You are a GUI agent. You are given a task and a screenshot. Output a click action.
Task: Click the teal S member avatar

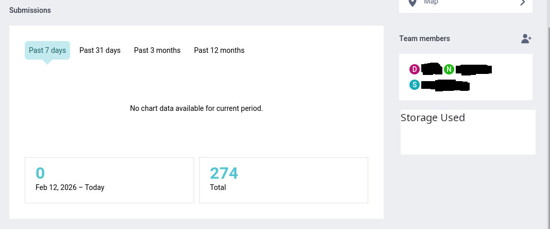pos(415,85)
